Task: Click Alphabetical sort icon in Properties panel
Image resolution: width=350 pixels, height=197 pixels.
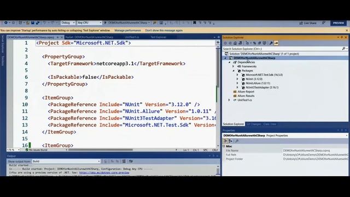Action: pyautogui.click(x=230, y=141)
